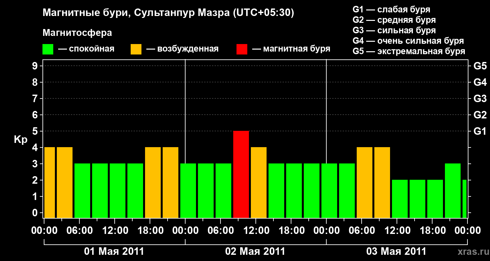Click the 'G1 — слабая буря' legend line

pos(391,9)
